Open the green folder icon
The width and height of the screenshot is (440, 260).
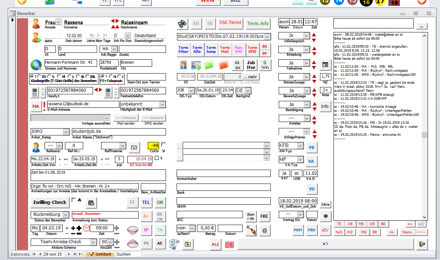[209, 66]
